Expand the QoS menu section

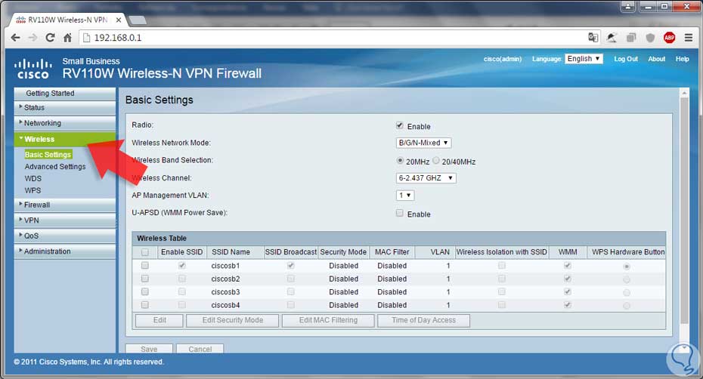click(65, 236)
